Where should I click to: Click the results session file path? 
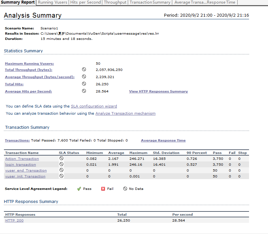click(x=100, y=34)
